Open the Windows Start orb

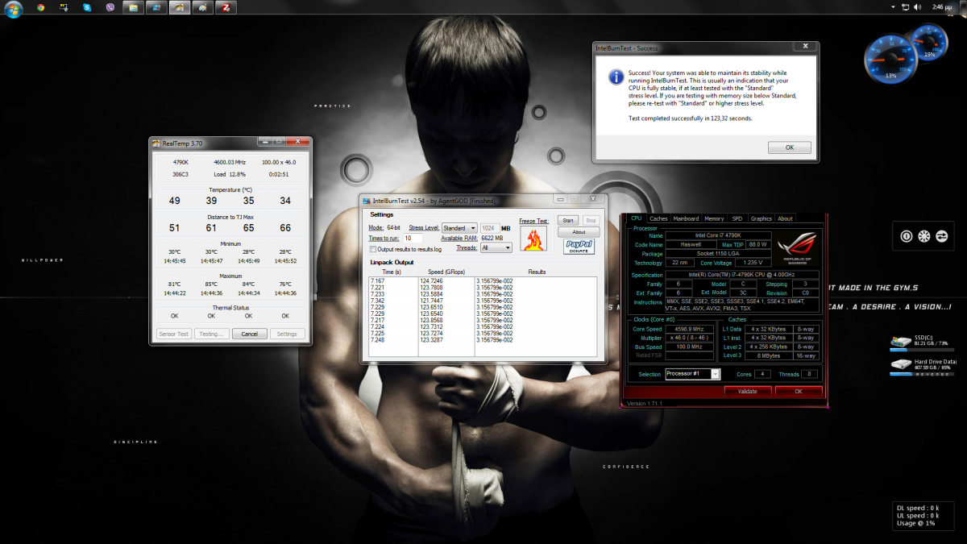pos(13,8)
